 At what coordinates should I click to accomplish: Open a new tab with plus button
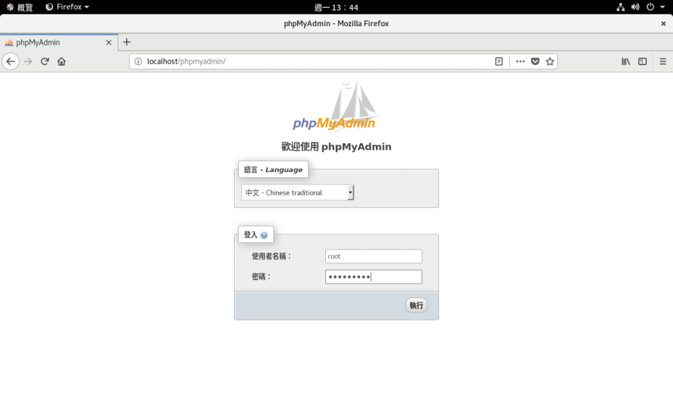127,42
